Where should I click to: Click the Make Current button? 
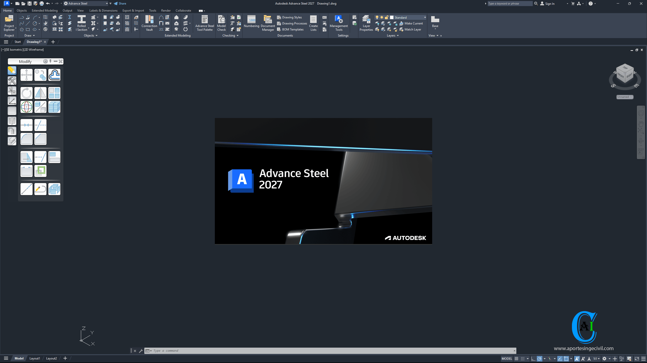click(x=411, y=23)
